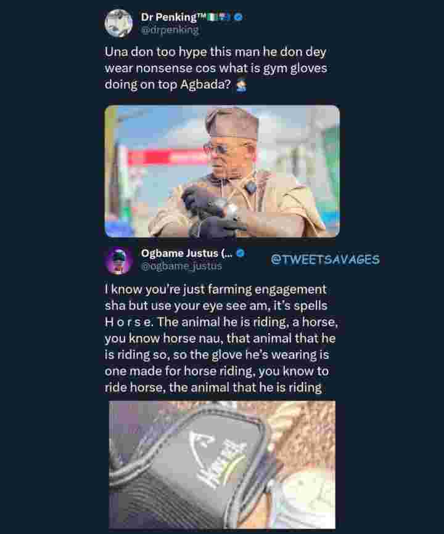Open the @ogbame_justus handle link
Image resolution: width=444 pixels, height=534 pixels.
tap(181, 266)
